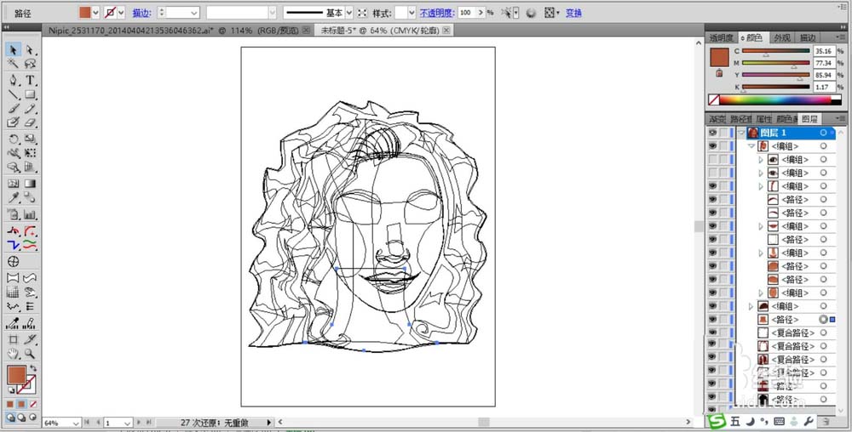Open the 外观 panel tab
Image resolution: width=852 pixels, height=432 pixels.
[x=782, y=38]
